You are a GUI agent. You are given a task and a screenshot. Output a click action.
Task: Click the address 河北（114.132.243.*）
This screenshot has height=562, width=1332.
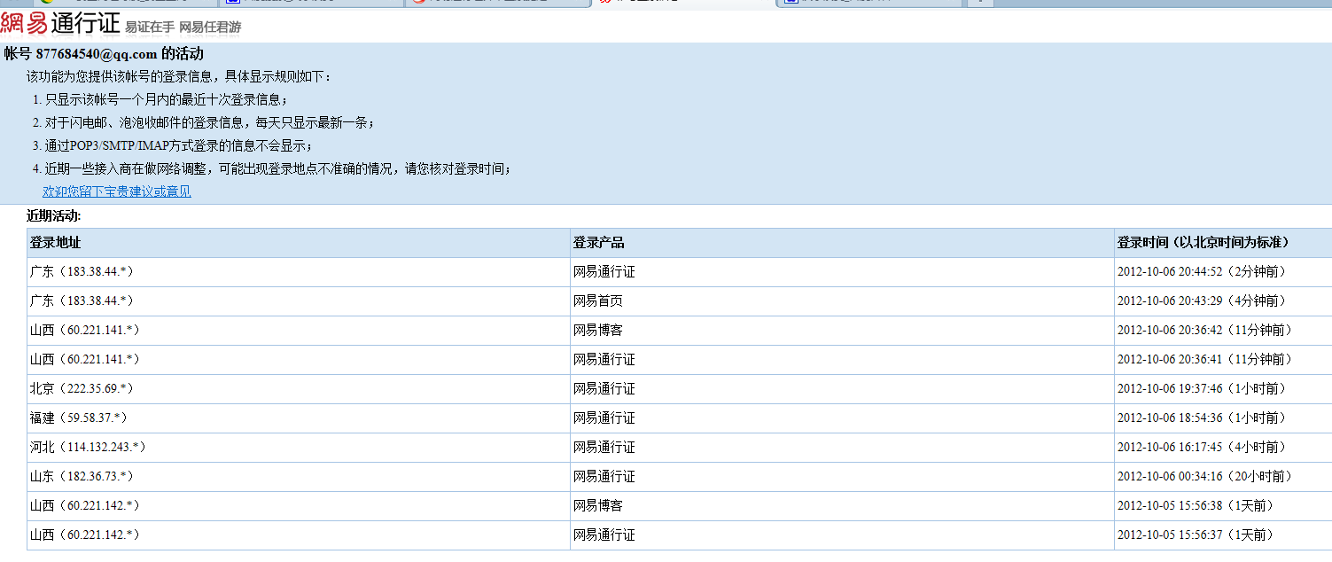point(88,448)
